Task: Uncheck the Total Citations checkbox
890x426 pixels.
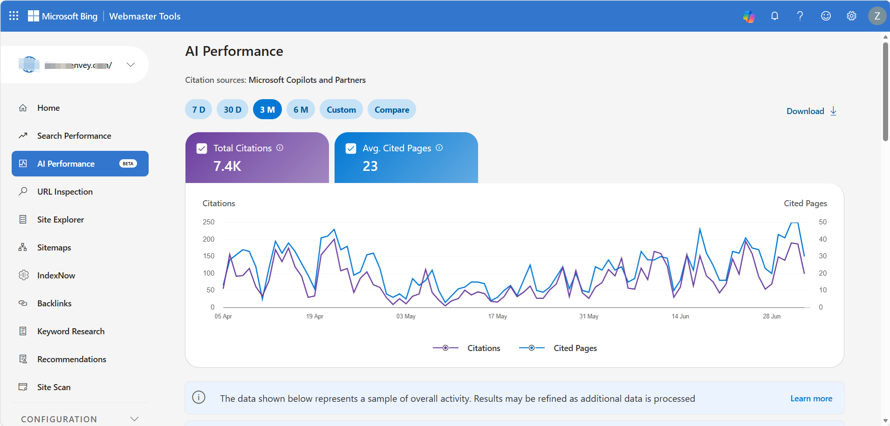Action: point(202,149)
